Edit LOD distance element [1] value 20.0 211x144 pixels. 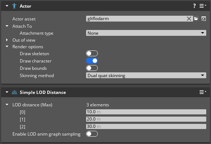(x=146, y=119)
